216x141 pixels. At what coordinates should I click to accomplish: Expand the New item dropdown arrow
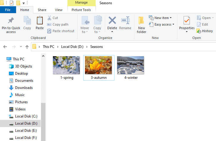[x=171, y=18]
